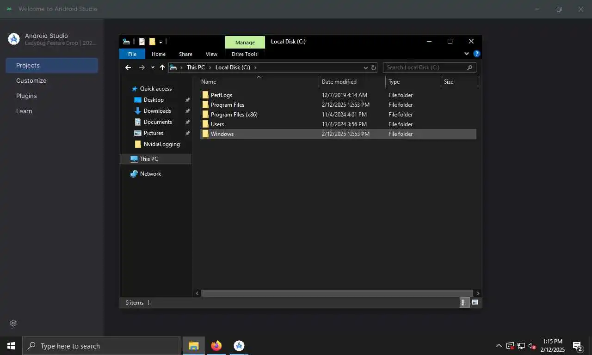Viewport: 592px width, 355px height.
Task: Open the File menu
Action: [x=132, y=54]
